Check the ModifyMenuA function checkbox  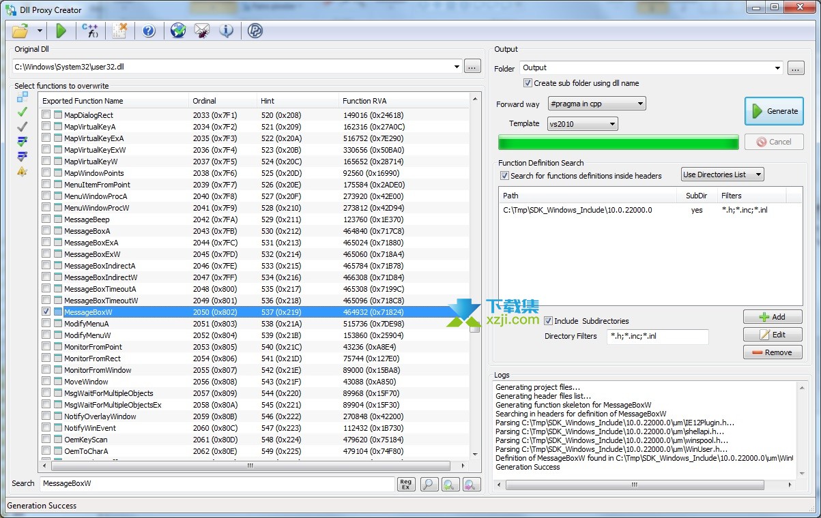(x=46, y=324)
